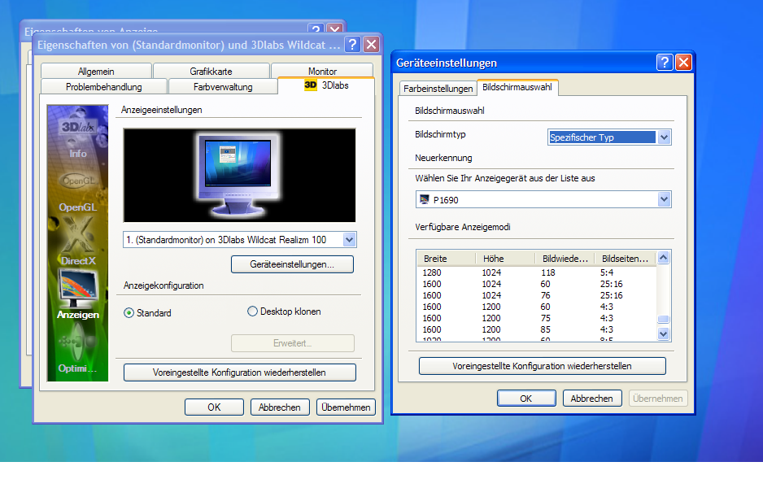This screenshot has width=763, height=488.
Task: Enable the Desktop klonen option
Action: click(x=252, y=312)
